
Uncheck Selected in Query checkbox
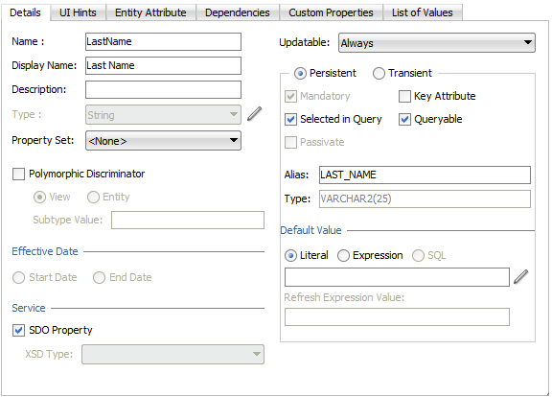(x=290, y=120)
